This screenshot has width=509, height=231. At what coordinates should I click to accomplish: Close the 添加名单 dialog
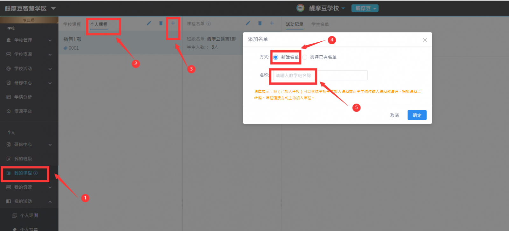[424, 40]
